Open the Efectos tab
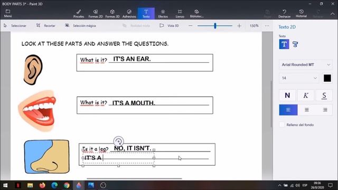This screenshot has width=338, height=190. 163,13
